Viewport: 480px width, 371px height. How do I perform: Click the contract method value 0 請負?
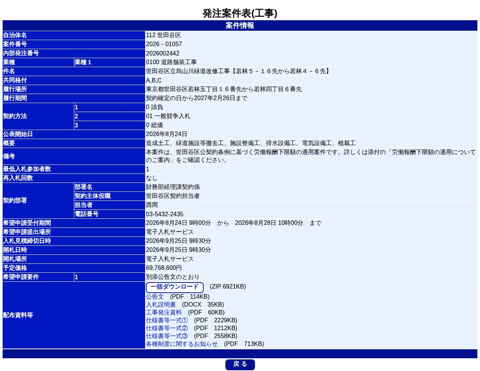pos(154,107)
